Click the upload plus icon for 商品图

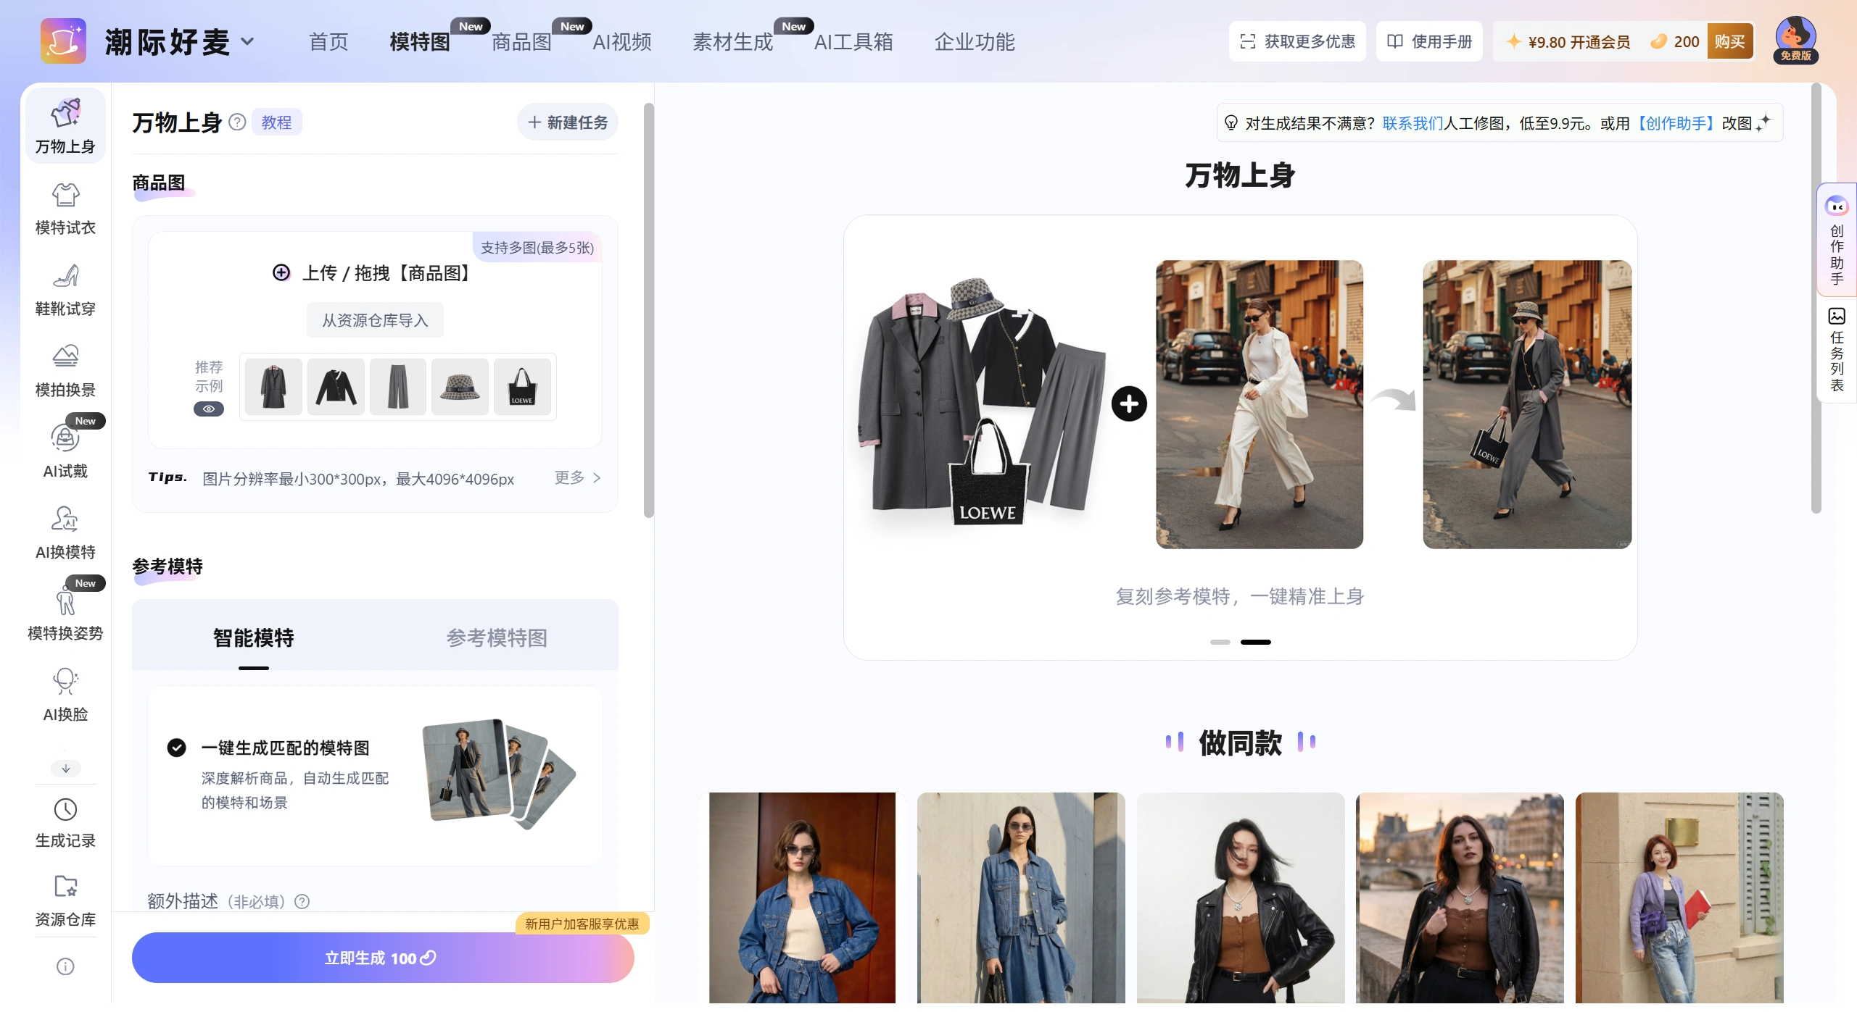281,272
